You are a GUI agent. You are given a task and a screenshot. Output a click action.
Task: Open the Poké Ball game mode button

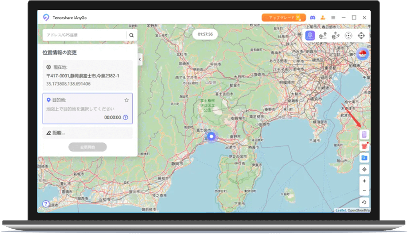(362, 54)
